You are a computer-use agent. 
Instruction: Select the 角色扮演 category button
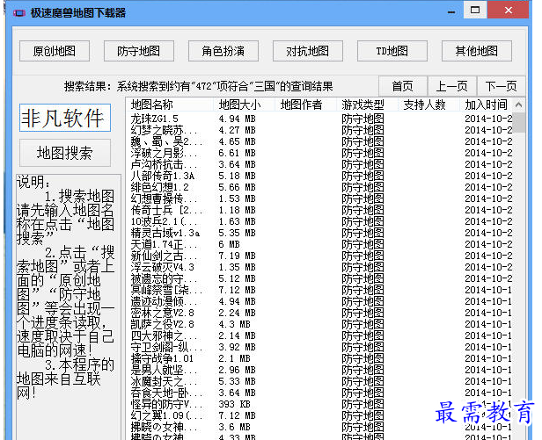tap(223, 51)
